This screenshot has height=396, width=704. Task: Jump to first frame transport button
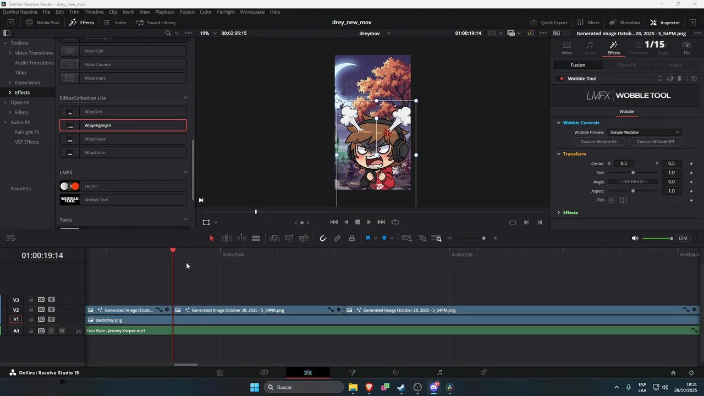coord(334,222)
